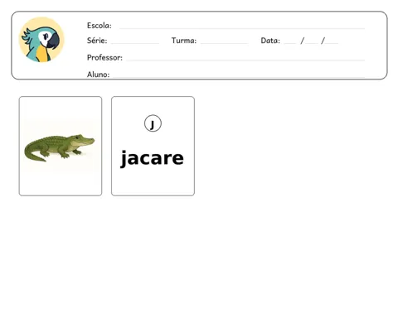This screenshot has height=318, width=398.
Task: Click the Série: label
Action: 97,41
